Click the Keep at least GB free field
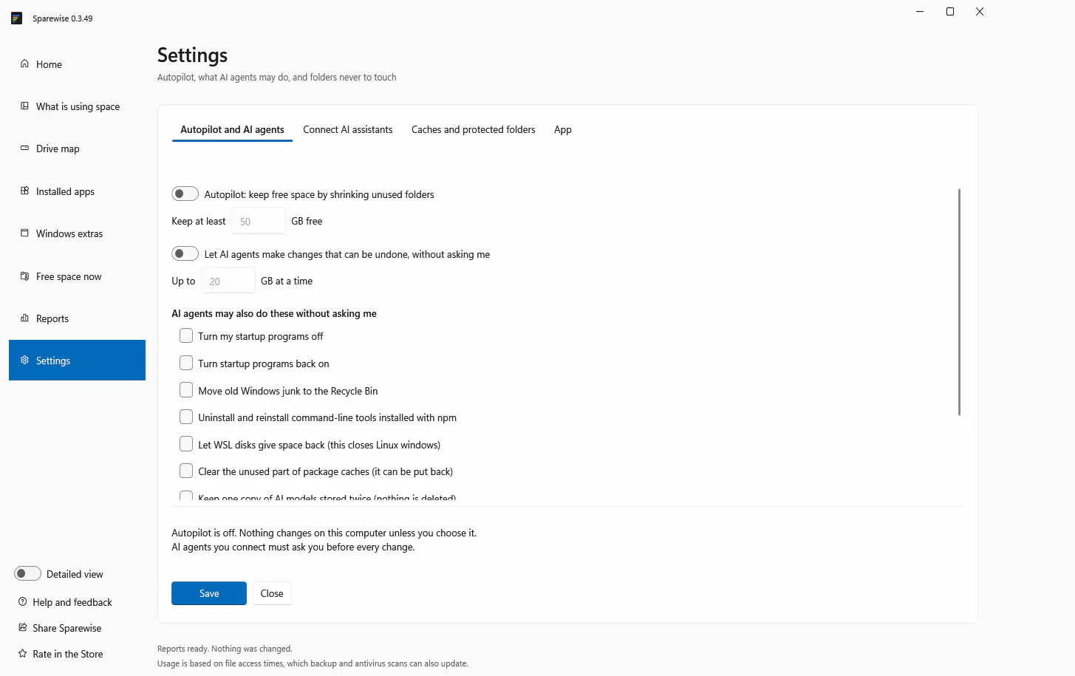The height and width of the screenshot is (676, 1075). click(259, 221)
